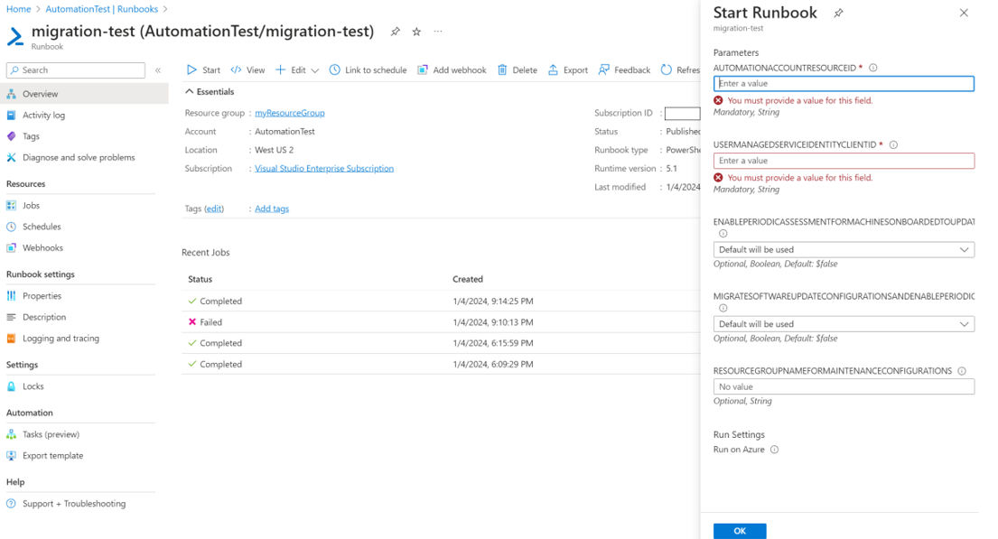The width and height of the screenshot is (998, 539).
Task: Click the Add tags link
Action: 272,209
